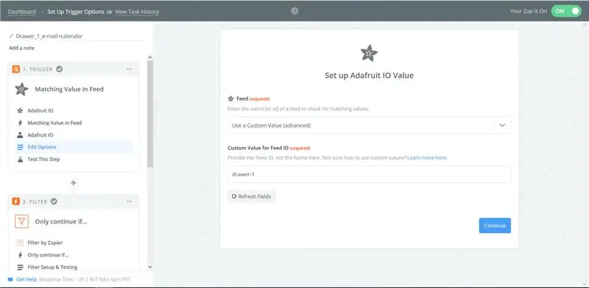Select the Use a Custom Value combo box
This screenshot has height=288, width=589.
pos(370,125)
